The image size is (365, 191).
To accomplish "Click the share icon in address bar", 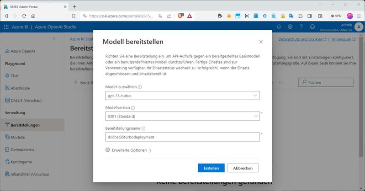I will tap(169, 16).
